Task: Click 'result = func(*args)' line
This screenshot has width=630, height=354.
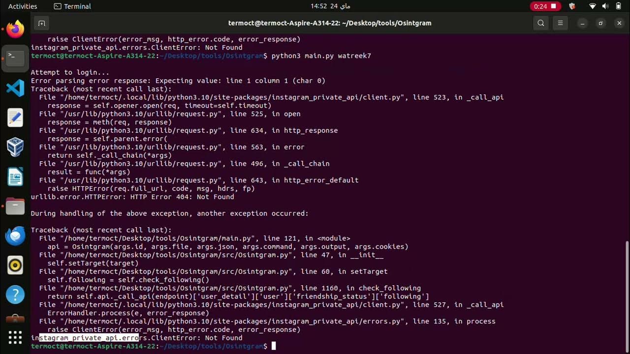Action: [89, 172]
